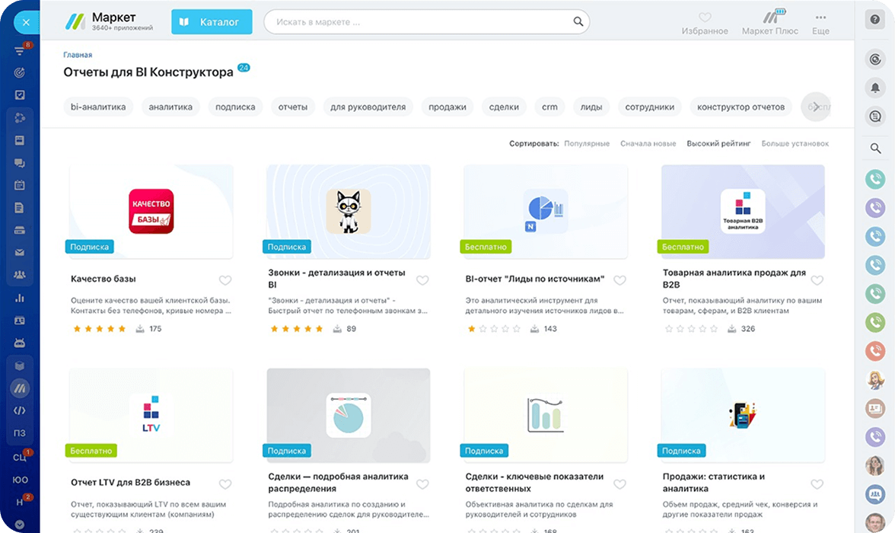Click the magnifier icon in search bar

coord(578,22)
